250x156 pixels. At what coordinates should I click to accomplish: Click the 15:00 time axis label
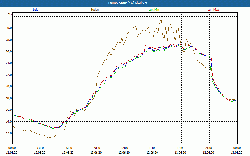point(153,148)
